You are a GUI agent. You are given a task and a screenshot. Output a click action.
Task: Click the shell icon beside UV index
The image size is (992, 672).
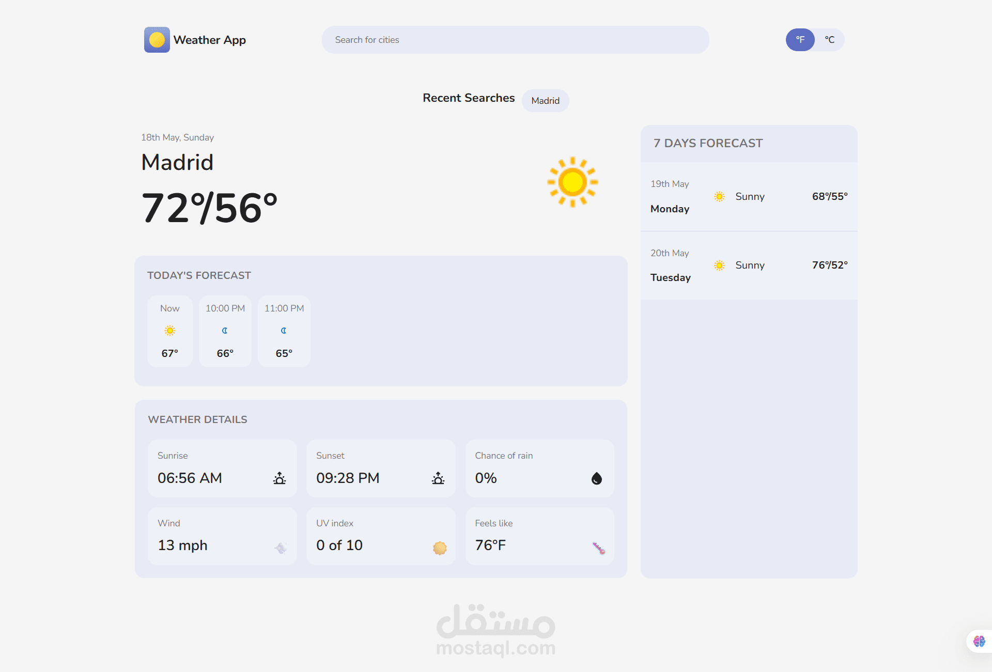tap(440, 549)
